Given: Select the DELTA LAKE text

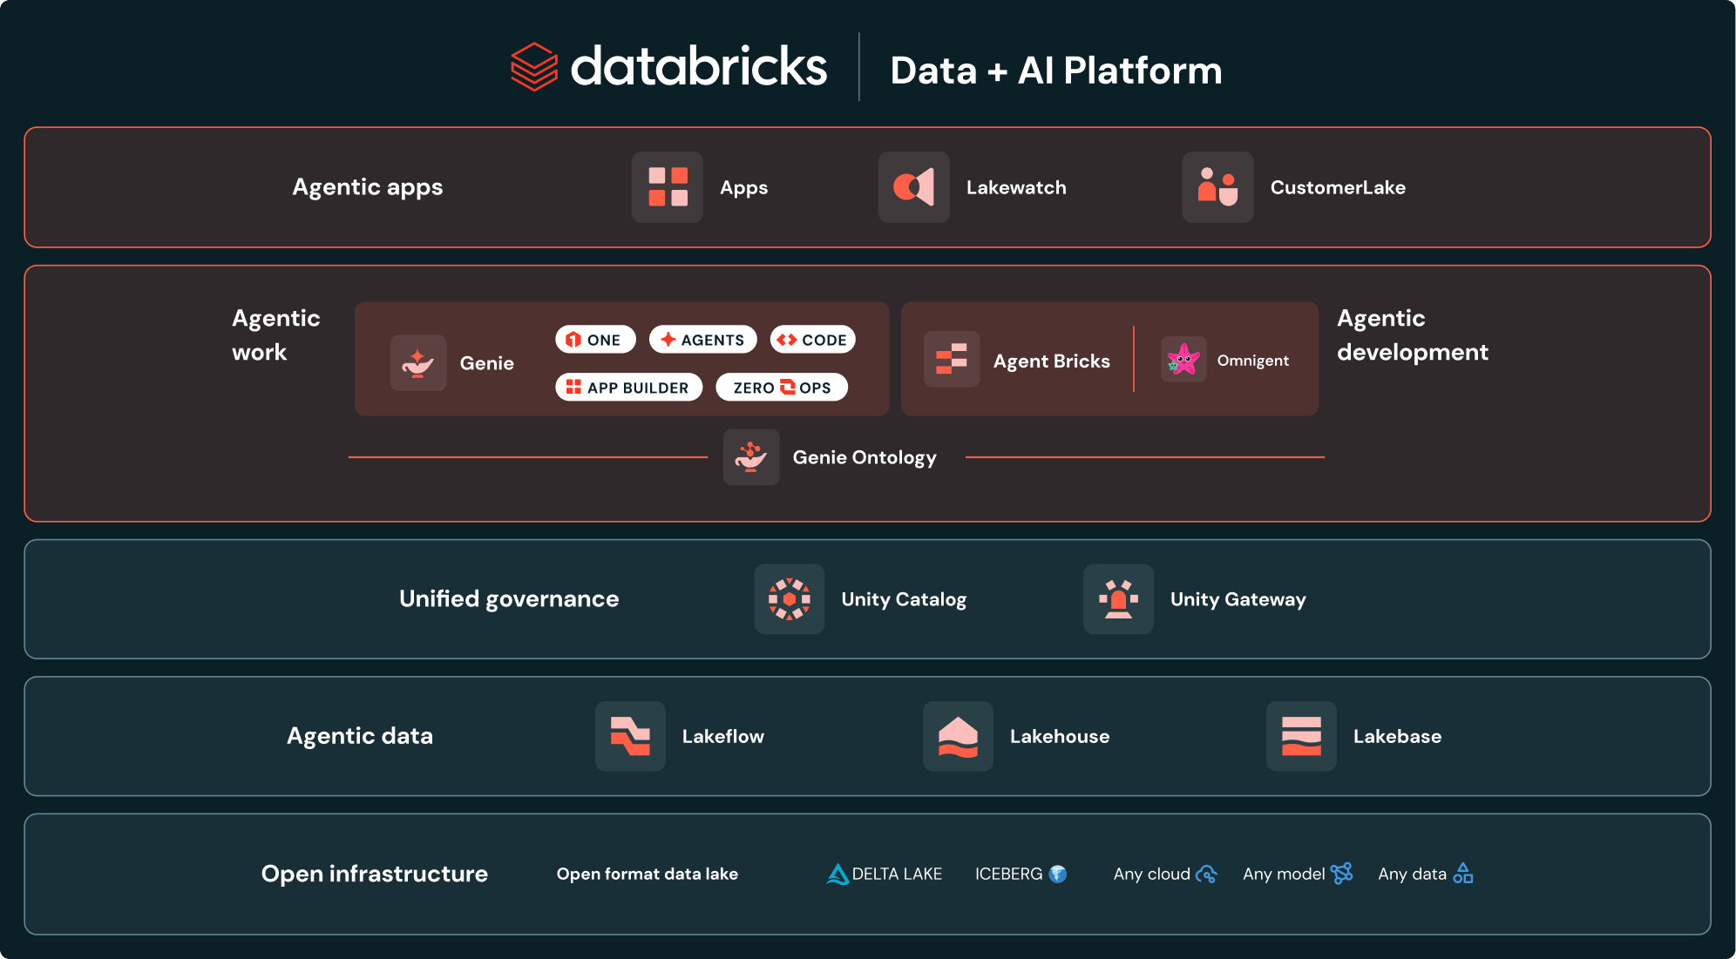Looking at the screenshot, I should tap(897, 874).
